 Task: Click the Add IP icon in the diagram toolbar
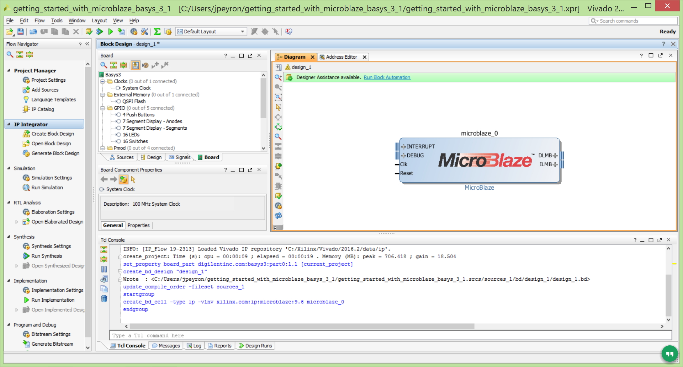[278, 166]
